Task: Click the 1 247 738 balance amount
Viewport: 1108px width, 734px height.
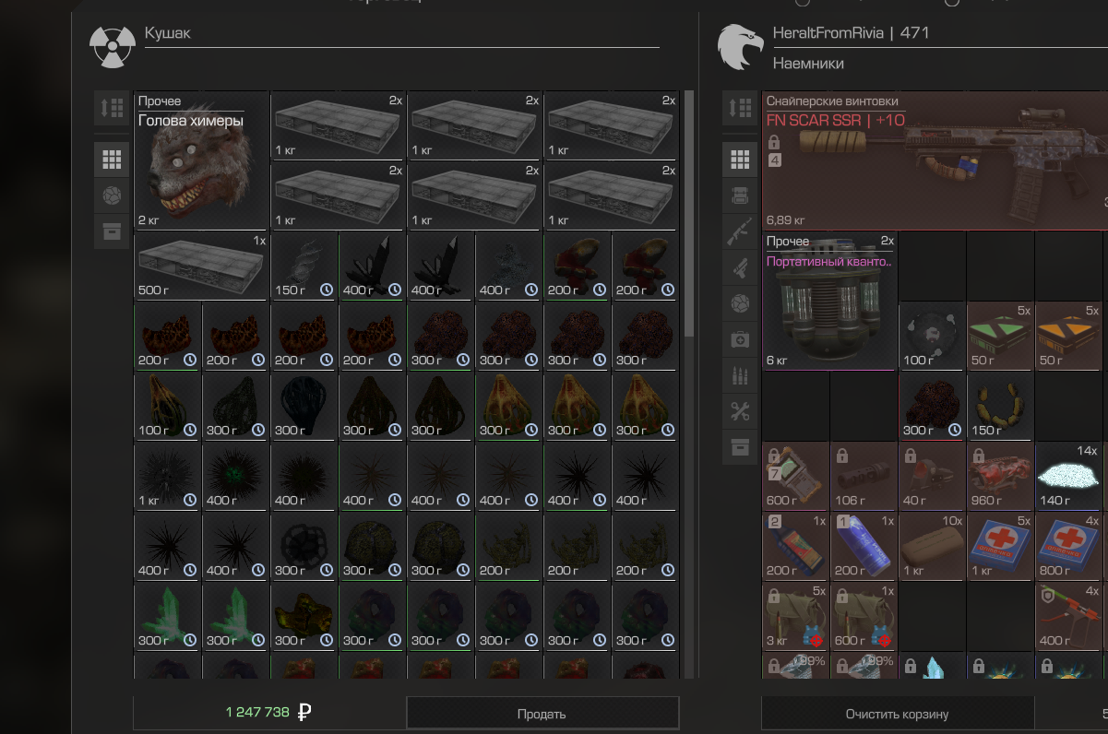Action: click(258, 713)
